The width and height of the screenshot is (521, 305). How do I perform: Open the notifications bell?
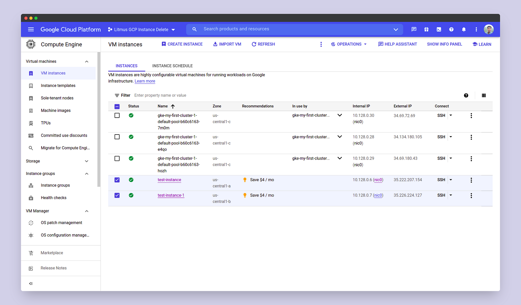pyautogui.click(x=464, y=29)
